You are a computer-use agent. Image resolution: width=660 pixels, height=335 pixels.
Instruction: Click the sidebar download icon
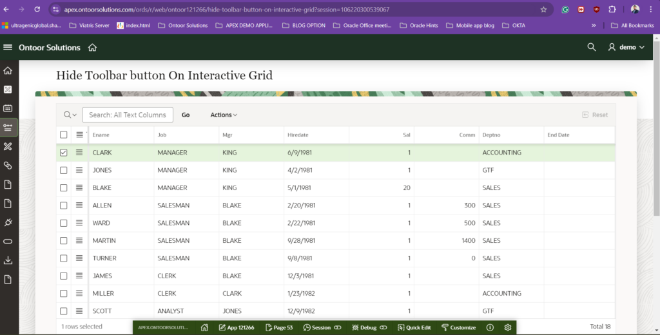[8, 260]
